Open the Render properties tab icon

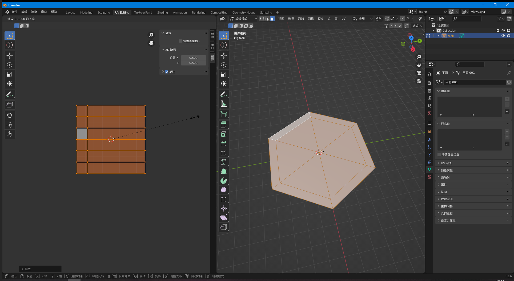[x=429, y=83]
